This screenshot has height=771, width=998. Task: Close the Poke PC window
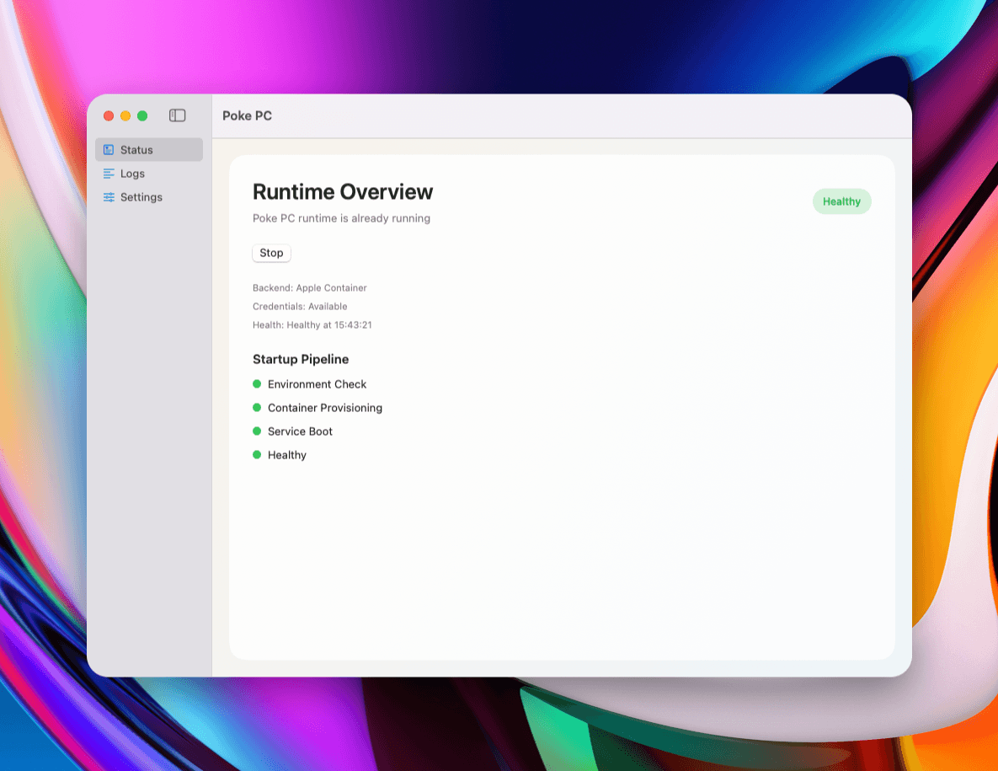click(109, 115)
